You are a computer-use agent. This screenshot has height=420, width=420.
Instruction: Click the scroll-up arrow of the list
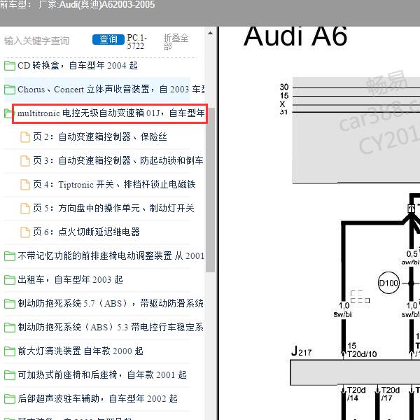[x=210, y=33]
